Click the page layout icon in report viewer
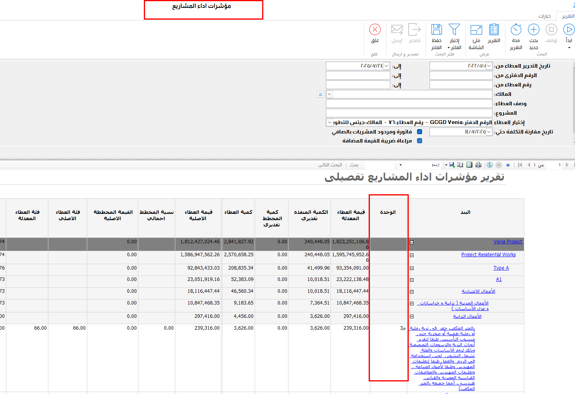 [x=469, y=165]
